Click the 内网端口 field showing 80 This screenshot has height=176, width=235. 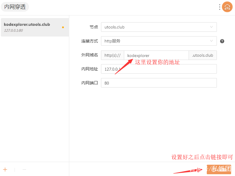pyautogui.click(x=159, y=83)
